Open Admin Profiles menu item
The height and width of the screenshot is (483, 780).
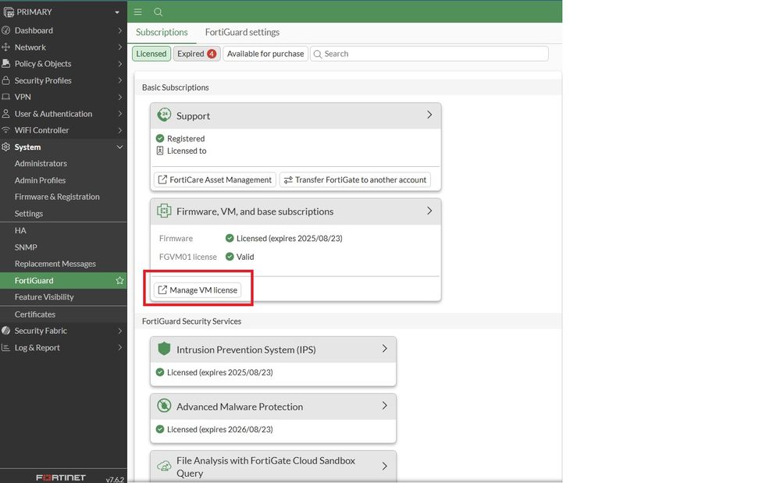[x=41, y=180]
